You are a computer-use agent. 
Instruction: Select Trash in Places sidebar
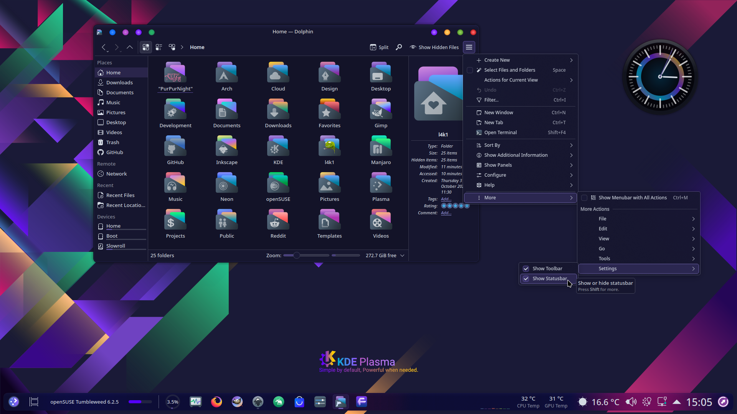tap(121, 142)
